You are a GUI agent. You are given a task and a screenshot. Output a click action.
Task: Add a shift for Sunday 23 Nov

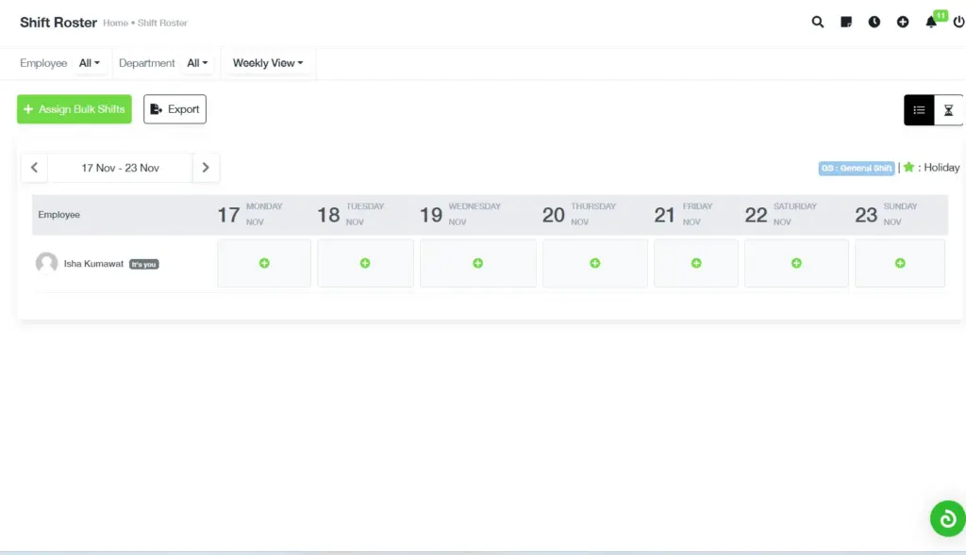coord(899,263)
